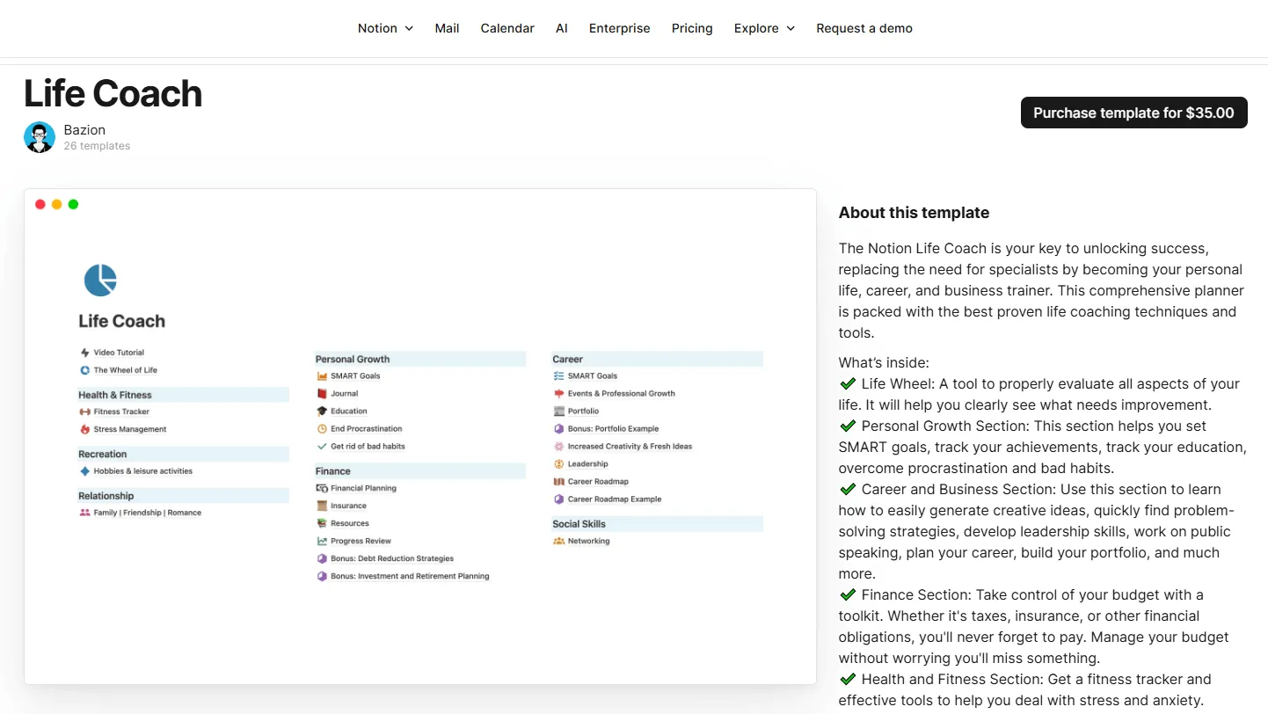Select the Stress Management flame icon
Image resolution: width=1268 pixels, height=714 pixels.
(83, 429)
